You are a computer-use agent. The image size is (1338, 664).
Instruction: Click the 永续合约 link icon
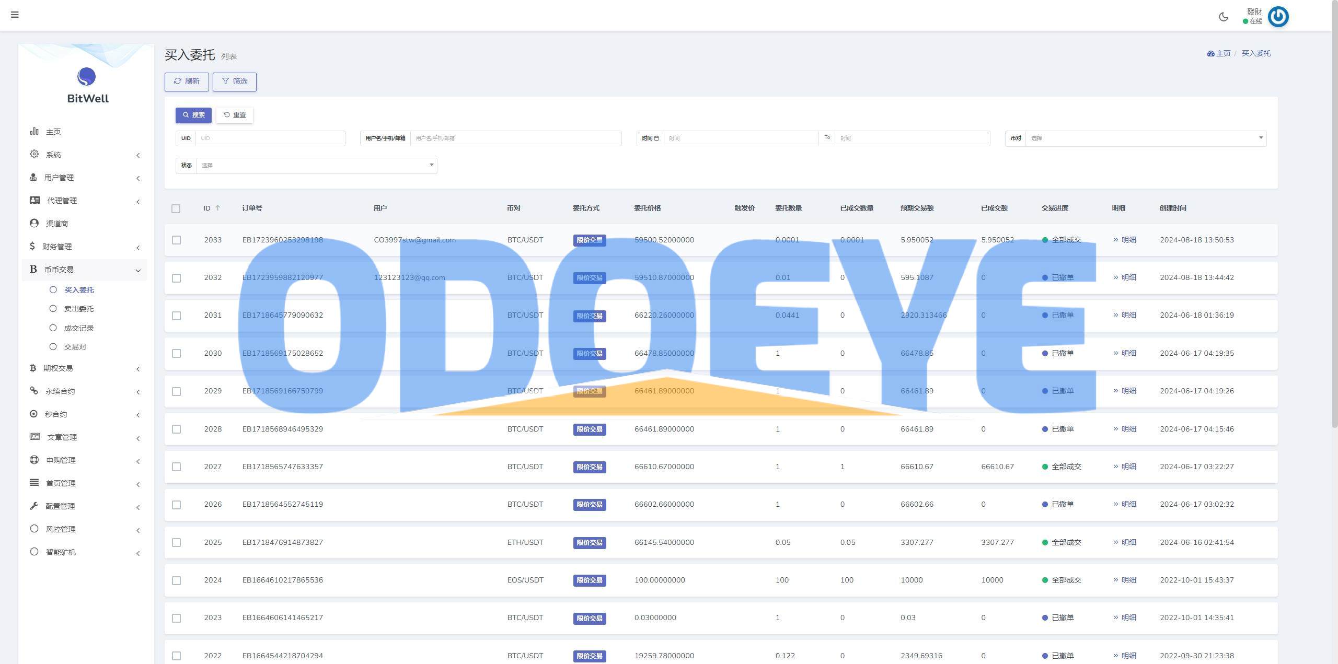34,391
